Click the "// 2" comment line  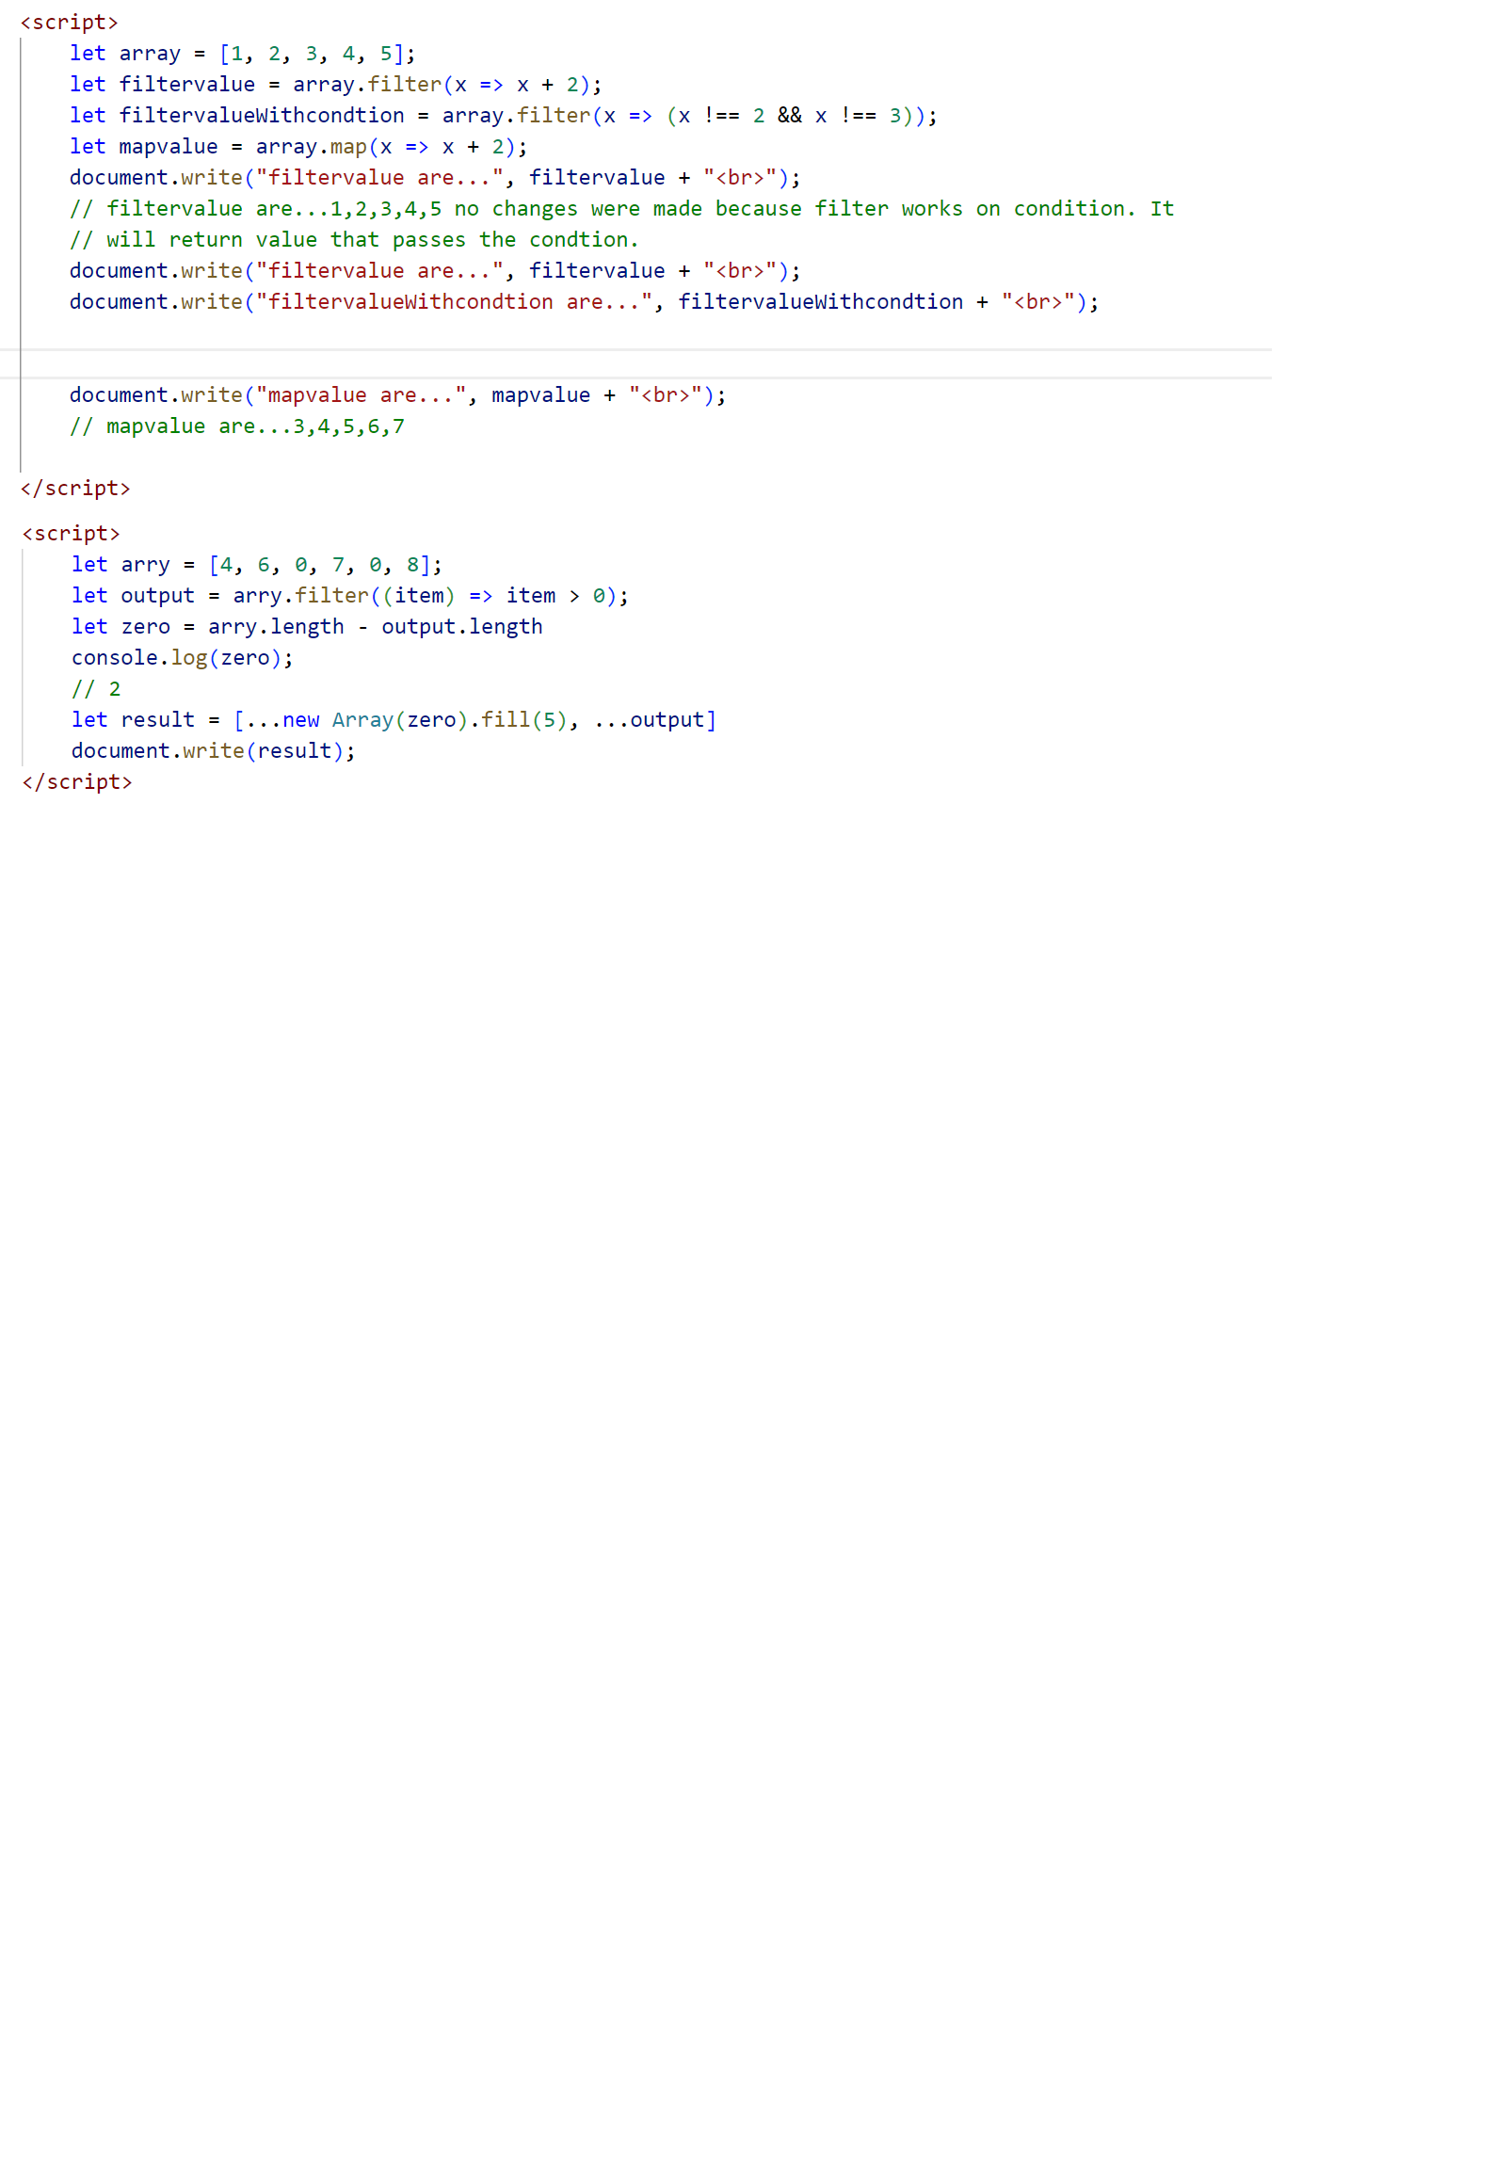pyautogui.click(x=96, y=689)
